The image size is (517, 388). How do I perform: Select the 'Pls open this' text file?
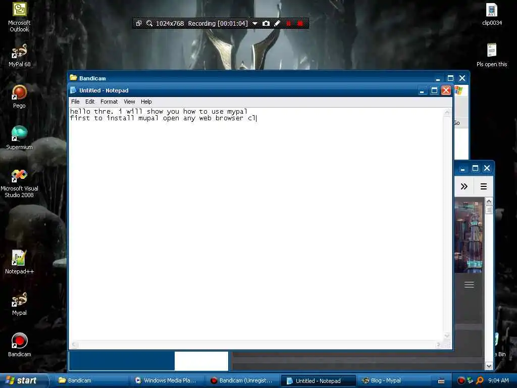coord(492,56)
